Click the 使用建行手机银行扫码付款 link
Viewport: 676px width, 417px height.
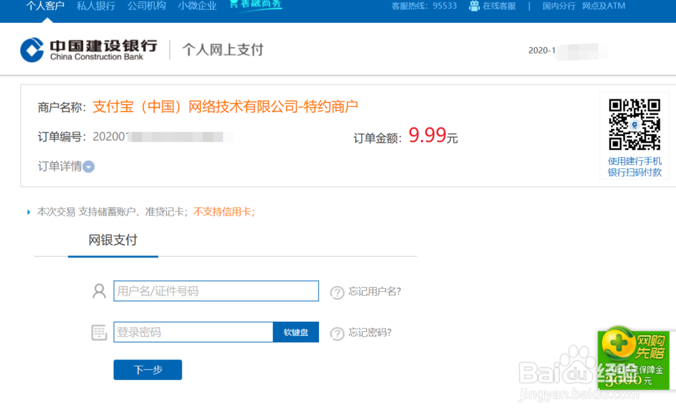(635, 167)
